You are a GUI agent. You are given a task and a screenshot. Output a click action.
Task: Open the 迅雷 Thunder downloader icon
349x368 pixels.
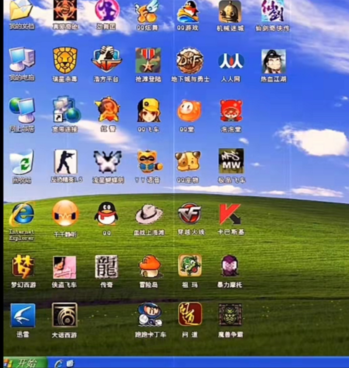tap(23, 315)
